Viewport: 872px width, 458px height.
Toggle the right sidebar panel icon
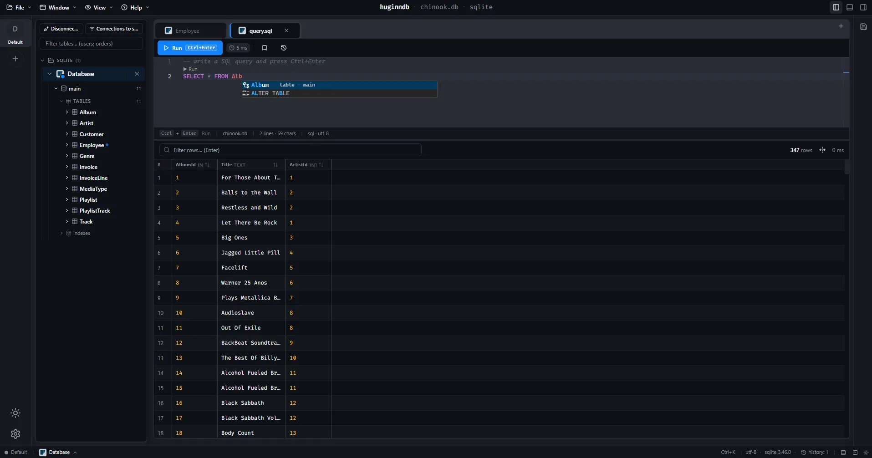tap(863, 7)
